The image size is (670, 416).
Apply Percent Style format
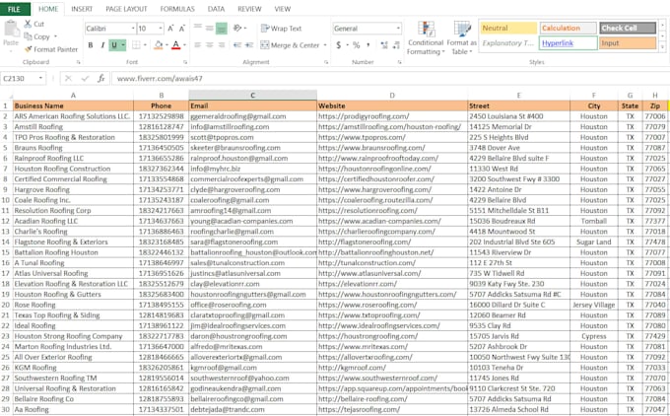[357, 45]
